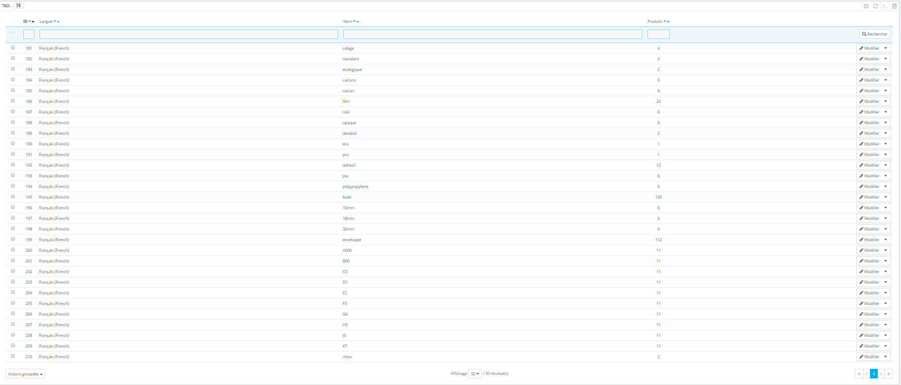Open the SQL query terminal icon

pos(885,6)
